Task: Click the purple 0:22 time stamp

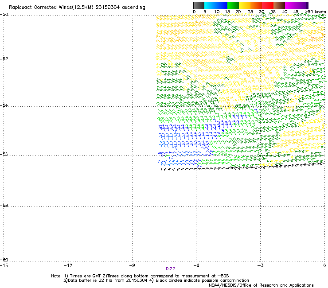Action: [170, 269]
